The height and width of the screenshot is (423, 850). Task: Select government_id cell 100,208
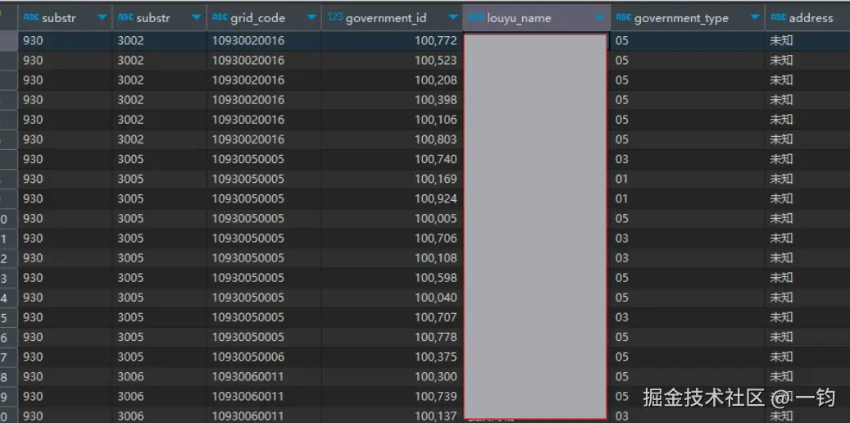pyautogui.click(x=392, y=80)
